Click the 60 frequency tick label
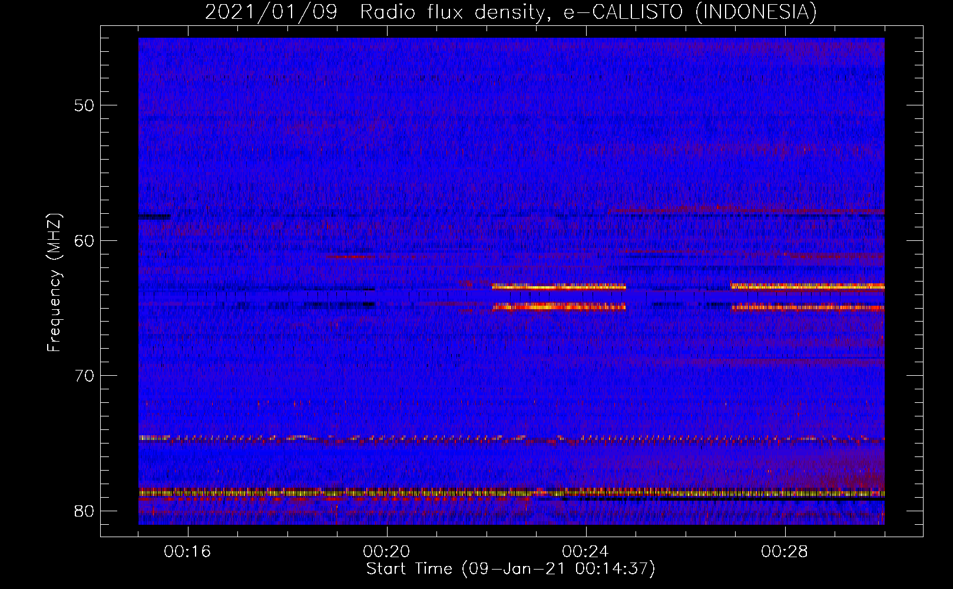953x589 pixels. 85,240
